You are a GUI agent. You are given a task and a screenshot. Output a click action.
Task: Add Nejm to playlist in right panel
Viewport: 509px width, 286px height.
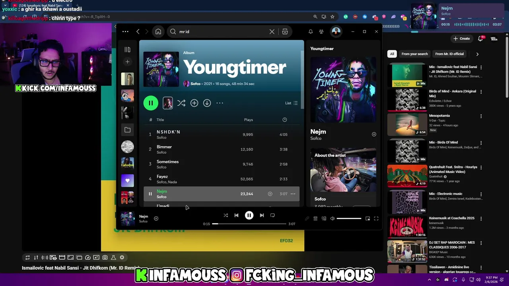[374, 134]
